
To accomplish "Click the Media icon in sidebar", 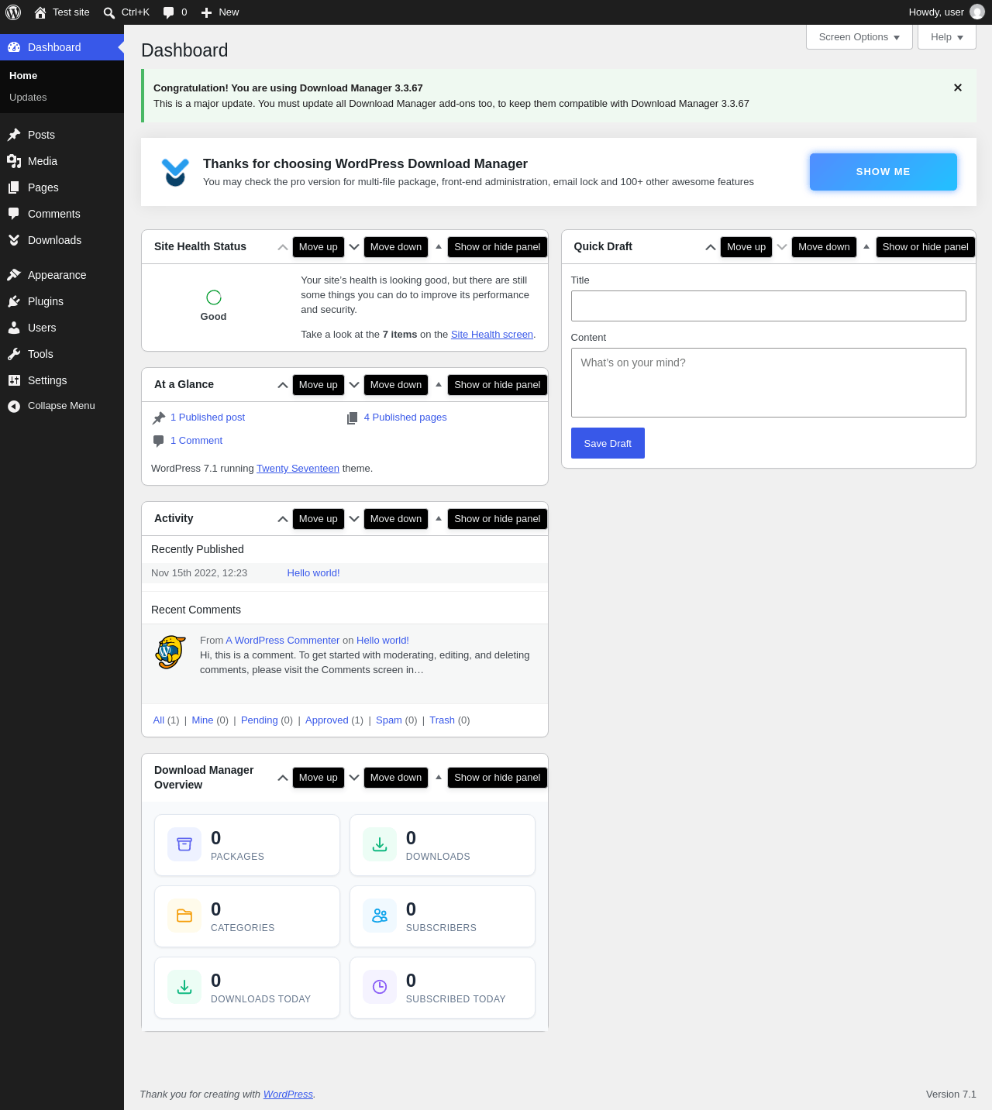I will point(14,161).
